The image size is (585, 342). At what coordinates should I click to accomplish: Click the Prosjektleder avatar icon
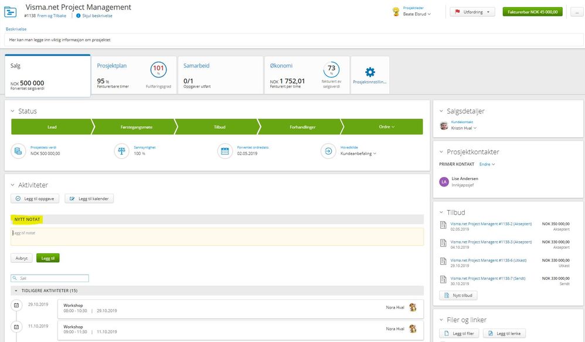point(396,12)
